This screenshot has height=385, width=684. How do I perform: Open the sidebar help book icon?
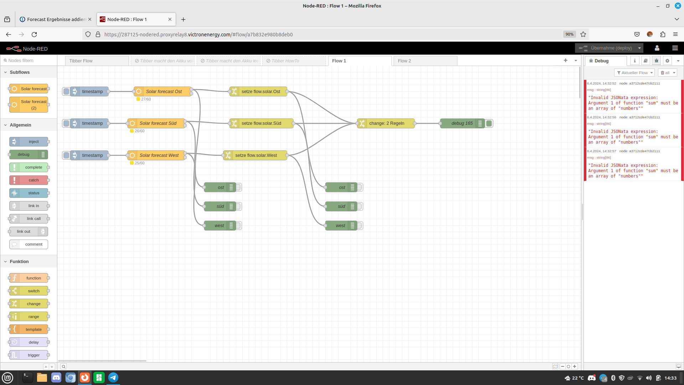646,61
